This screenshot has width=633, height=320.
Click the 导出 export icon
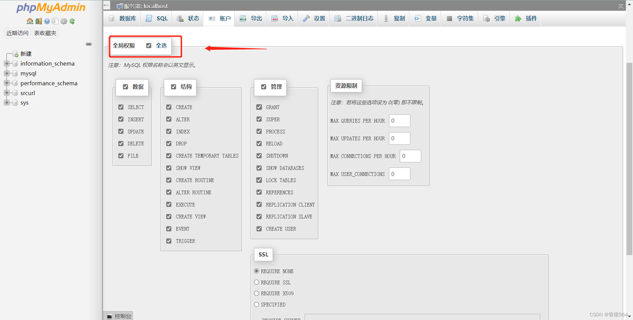(x=243, y=18)
